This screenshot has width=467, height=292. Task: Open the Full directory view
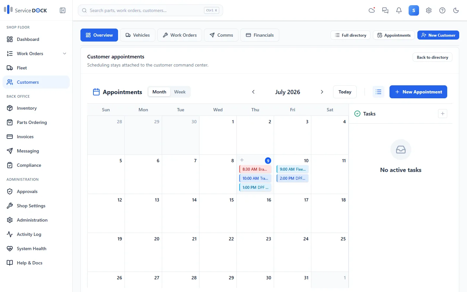tap(351, 35)
